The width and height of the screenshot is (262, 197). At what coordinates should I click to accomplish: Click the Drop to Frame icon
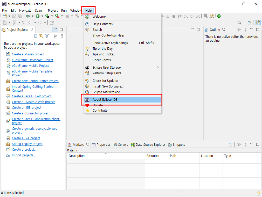[205, 16]
